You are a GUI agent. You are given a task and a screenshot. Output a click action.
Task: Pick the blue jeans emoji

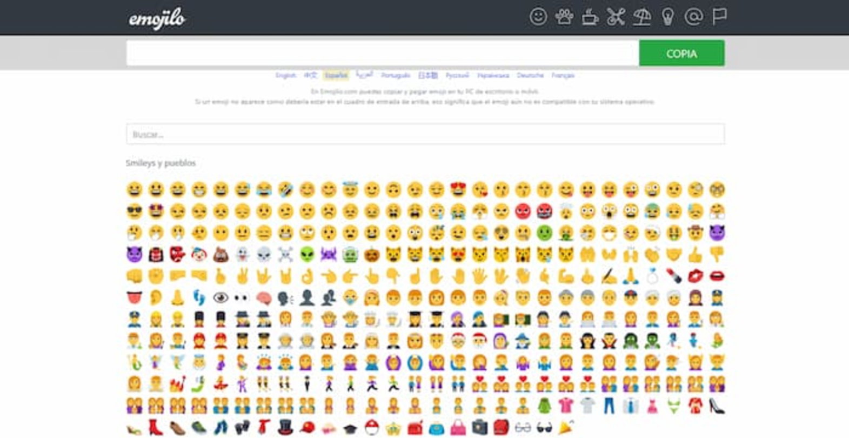click(x=609, y=406)
